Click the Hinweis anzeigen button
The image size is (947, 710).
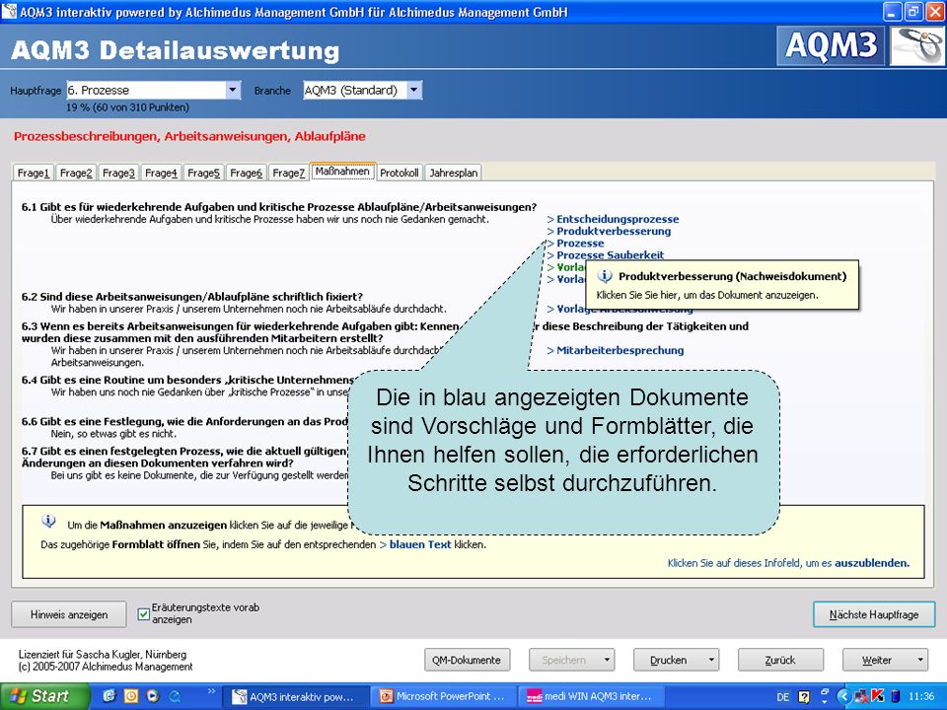(x=69, y=614)
